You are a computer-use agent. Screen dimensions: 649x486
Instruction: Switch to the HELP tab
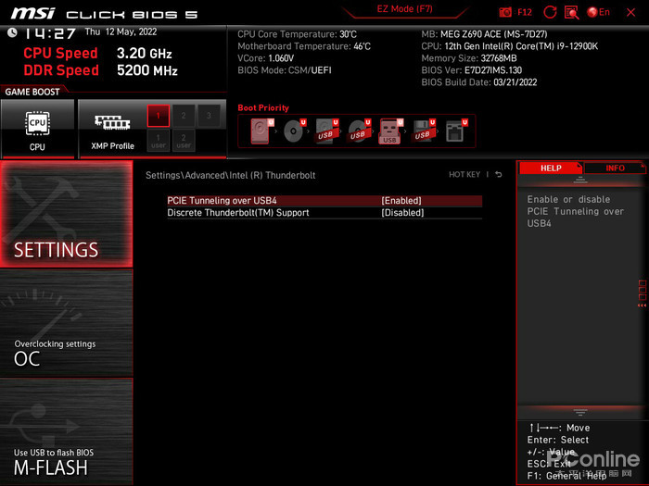(551, 168)
